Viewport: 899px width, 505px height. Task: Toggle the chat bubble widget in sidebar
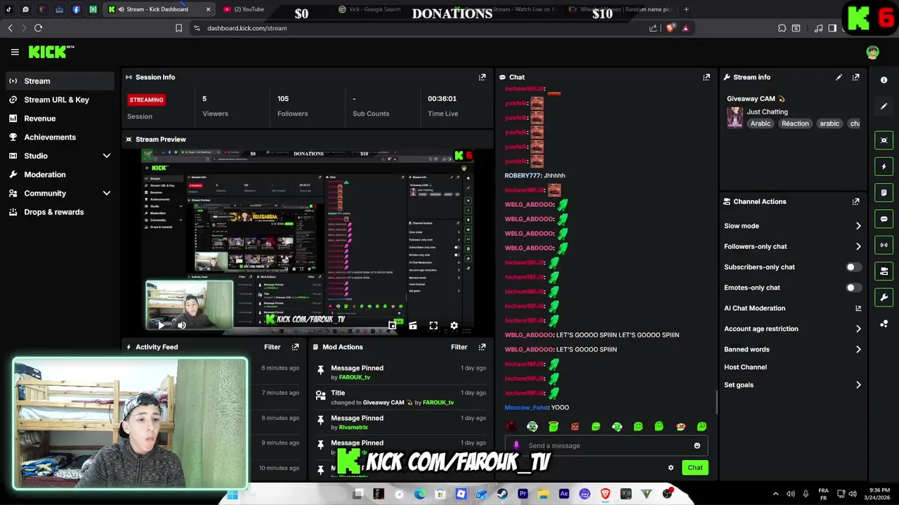tap(884, 219)
